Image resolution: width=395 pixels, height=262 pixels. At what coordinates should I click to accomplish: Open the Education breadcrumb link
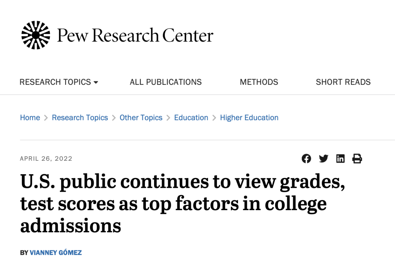(x=191, y=118)
